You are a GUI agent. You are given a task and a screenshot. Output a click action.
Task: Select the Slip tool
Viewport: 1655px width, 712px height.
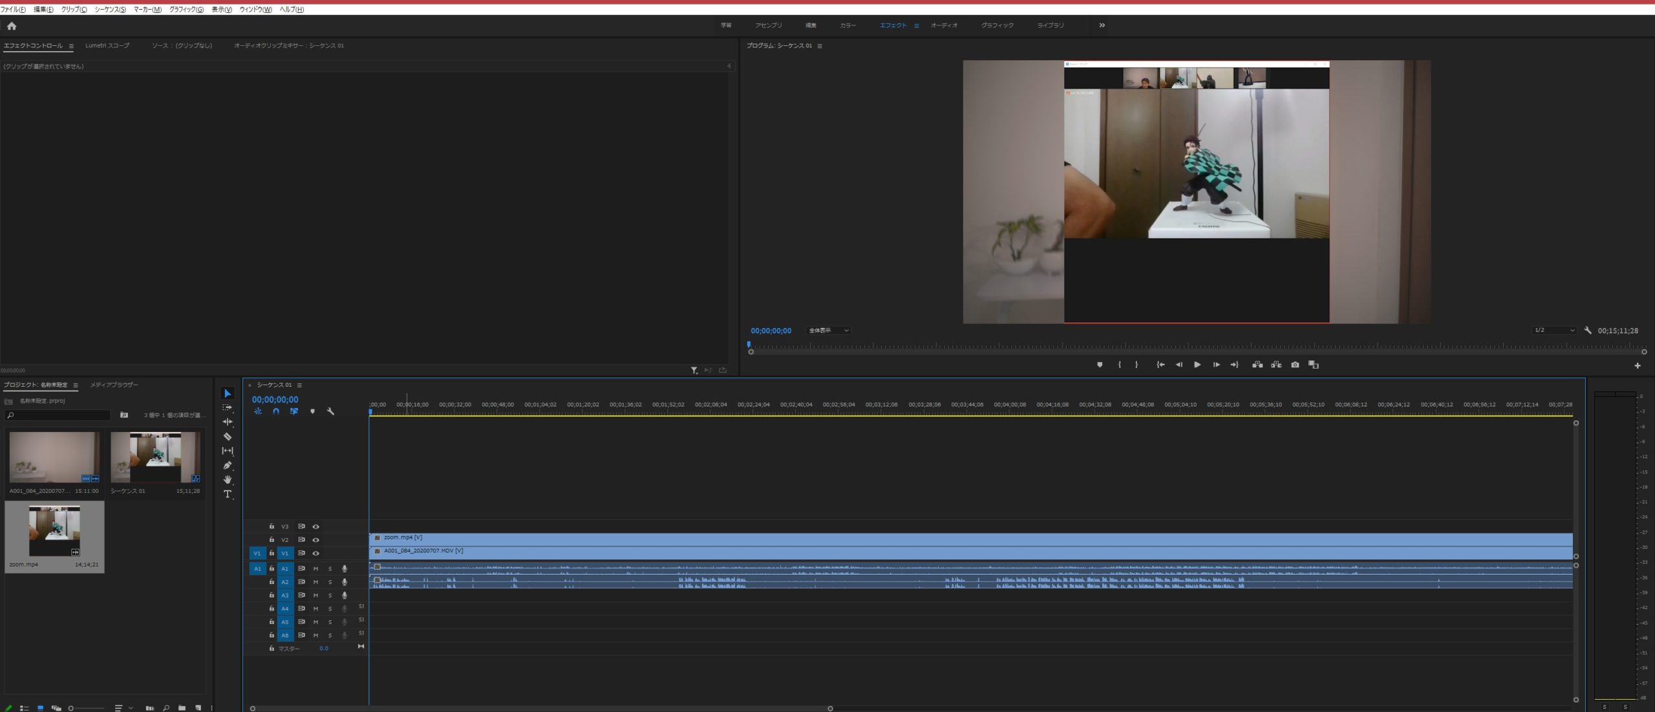(x=228, y=451)
